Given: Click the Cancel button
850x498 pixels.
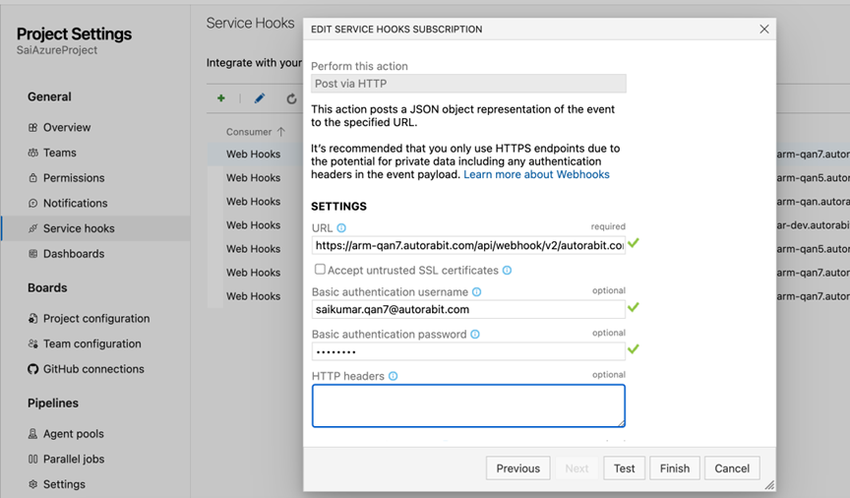Looking at the screenshot, I should tap(732, 468).
